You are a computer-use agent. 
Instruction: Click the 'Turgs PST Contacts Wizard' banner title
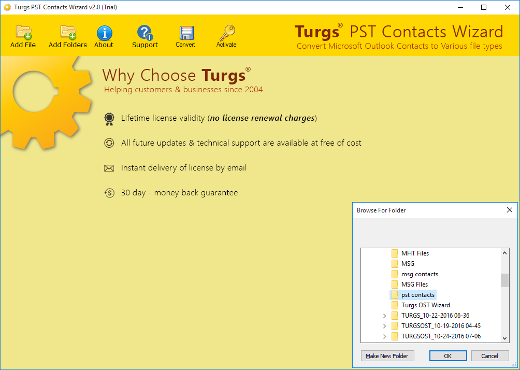[399, 32]
